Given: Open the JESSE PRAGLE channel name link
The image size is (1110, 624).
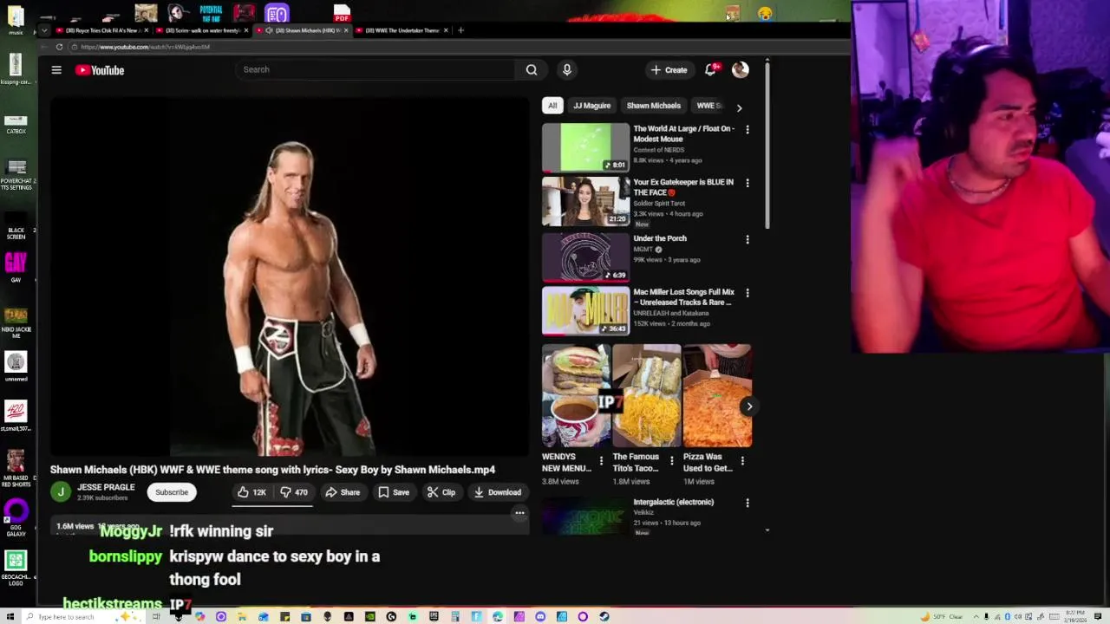Looking at the screenshot, I should [x=106, y=487].
